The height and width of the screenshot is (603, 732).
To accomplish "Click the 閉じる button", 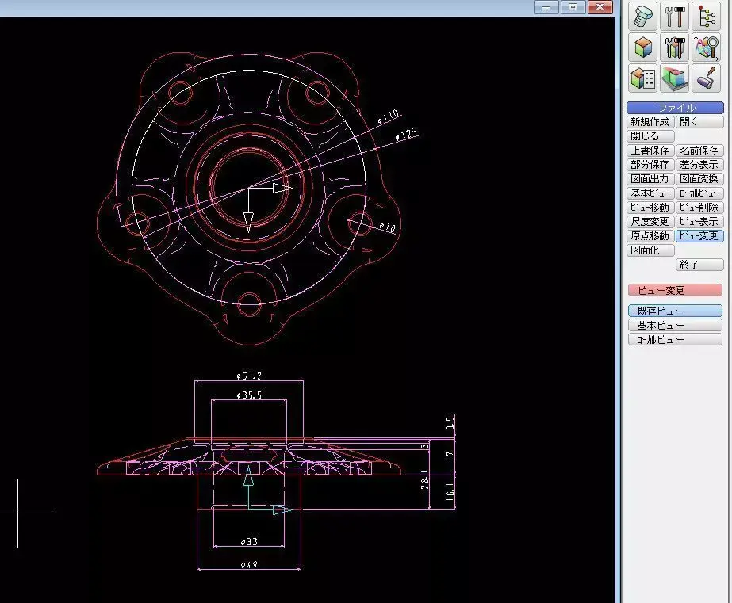I will pyautogui.click(x=650, y=136).
